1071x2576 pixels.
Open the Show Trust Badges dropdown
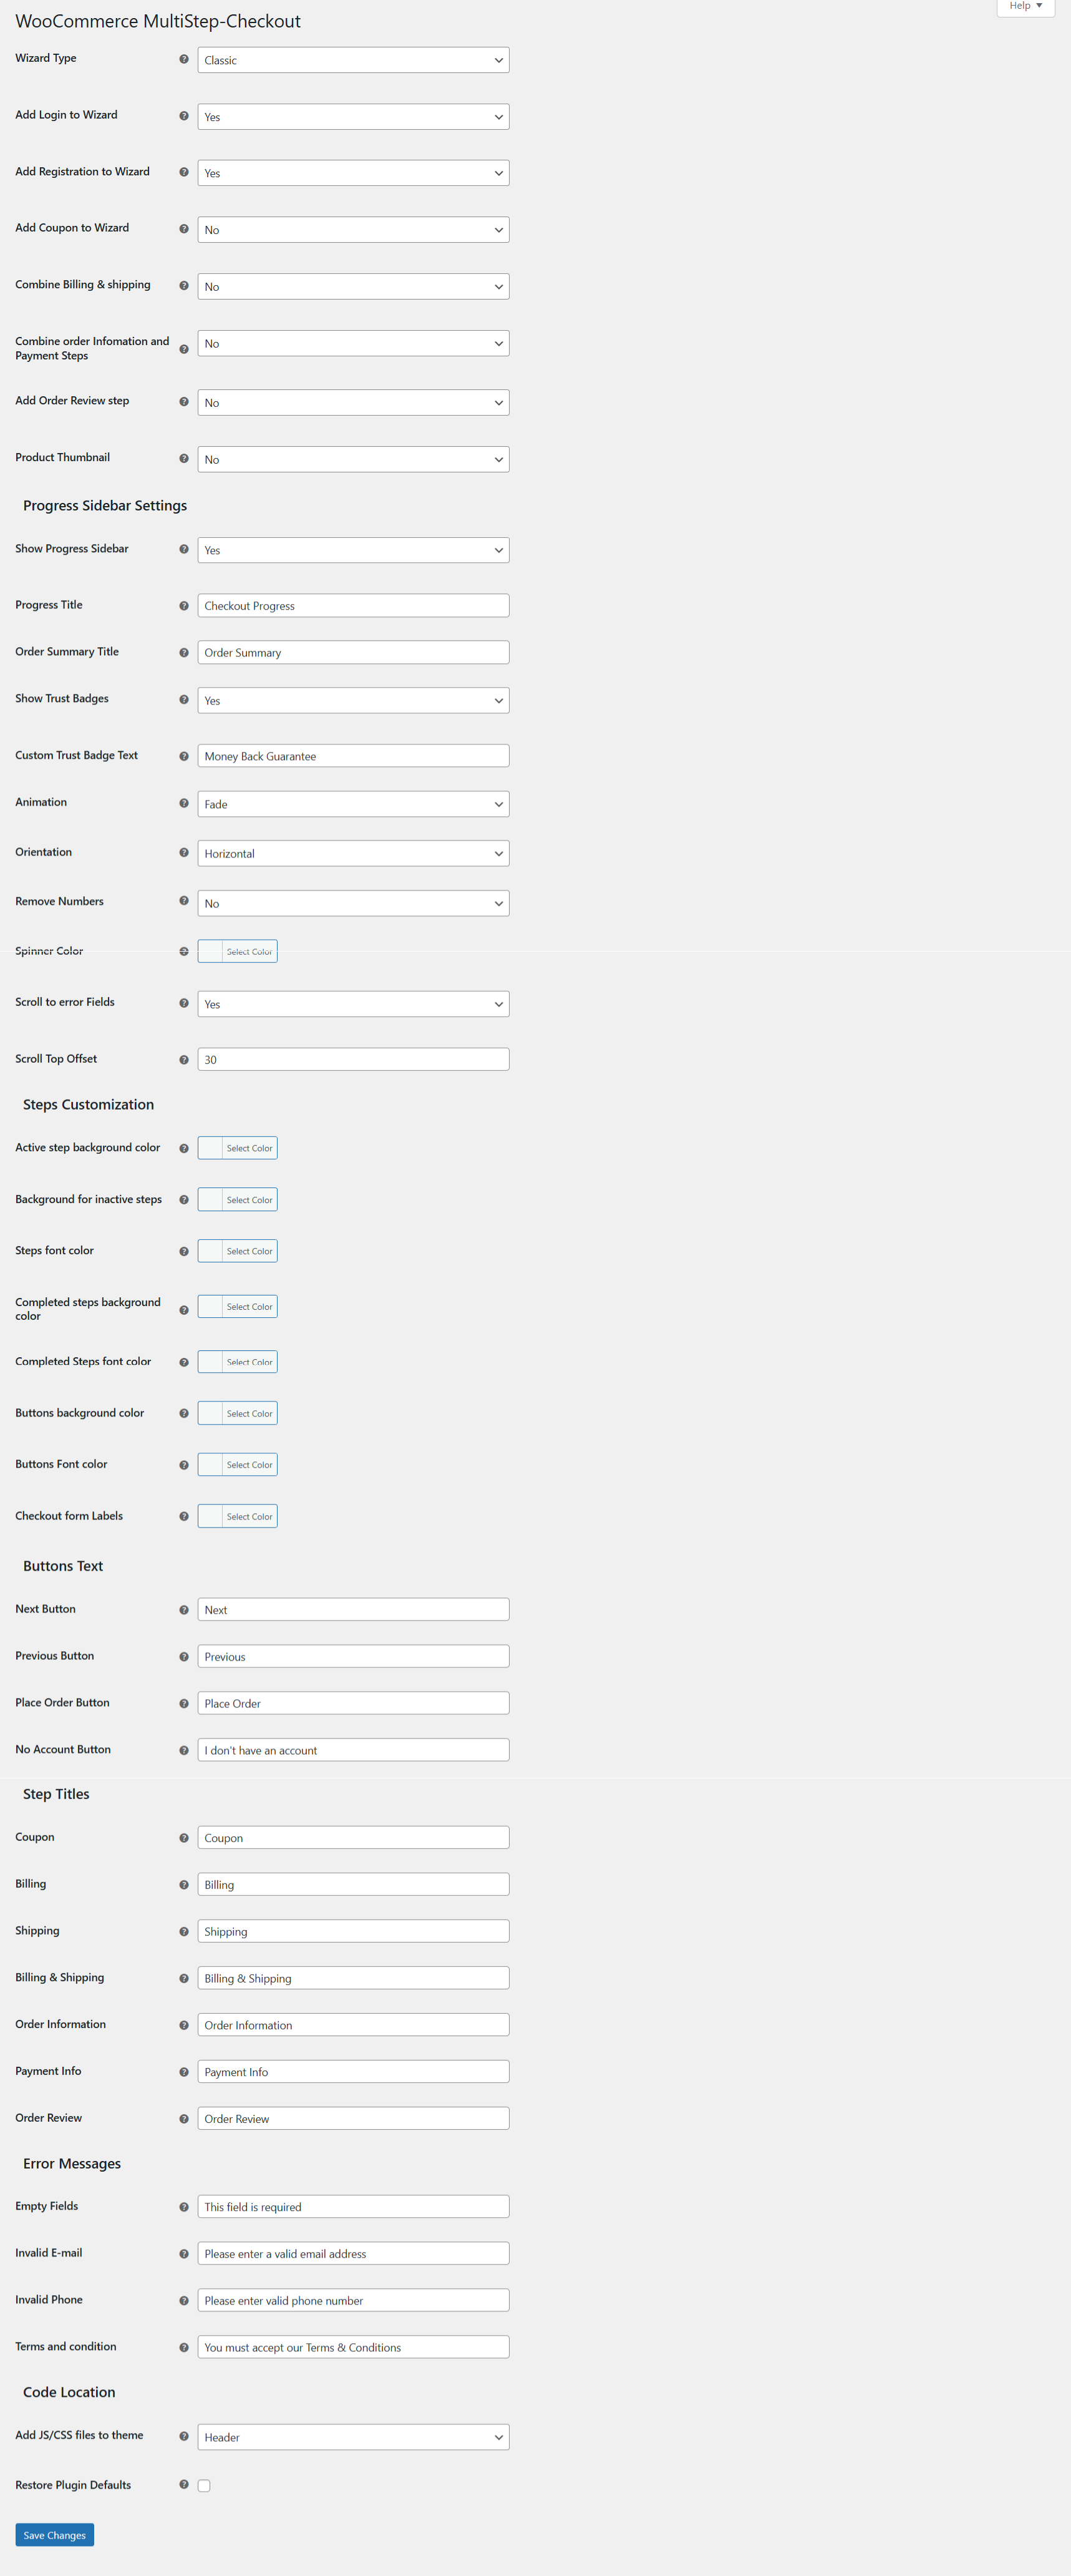coord(353,700)
